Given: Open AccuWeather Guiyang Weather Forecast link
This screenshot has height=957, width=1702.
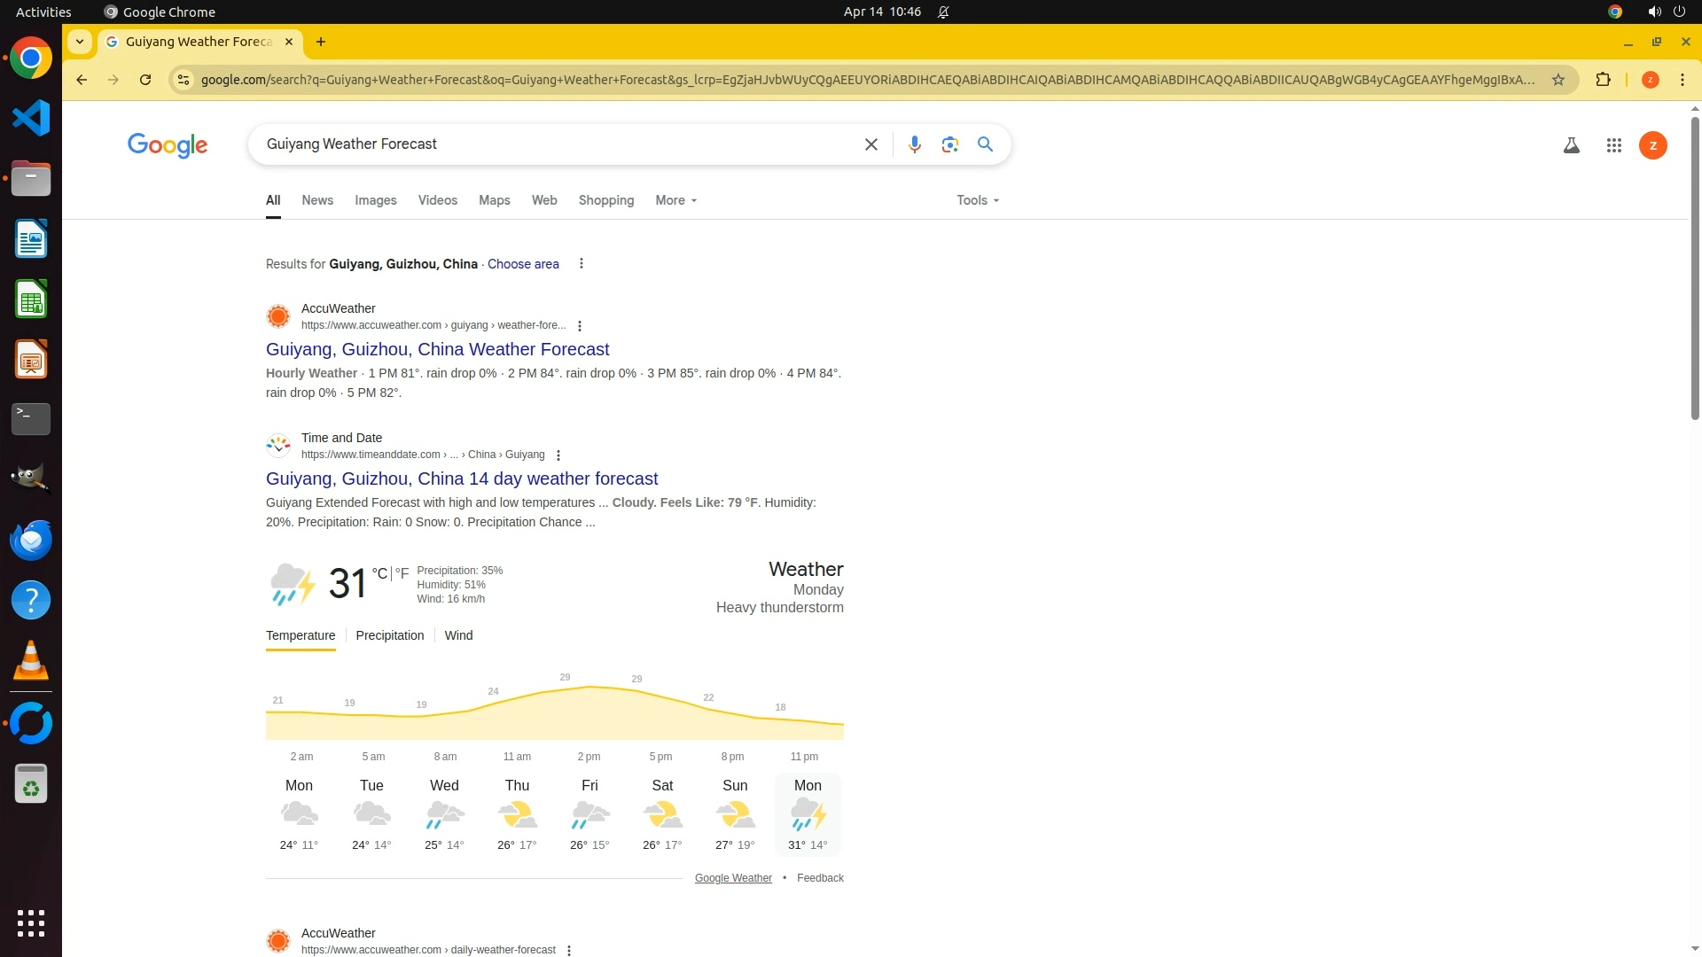Looking at the screenshot, I should pyautogui.click(x=437, y=349).
